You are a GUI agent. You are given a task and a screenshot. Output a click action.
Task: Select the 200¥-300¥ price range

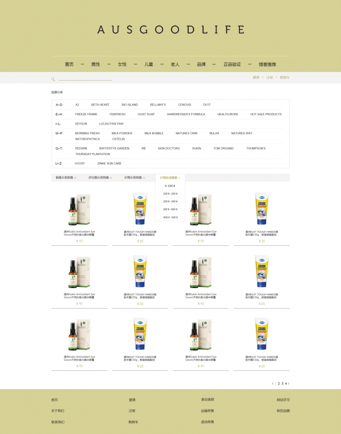pyautogui.click(x=170, y=201)
